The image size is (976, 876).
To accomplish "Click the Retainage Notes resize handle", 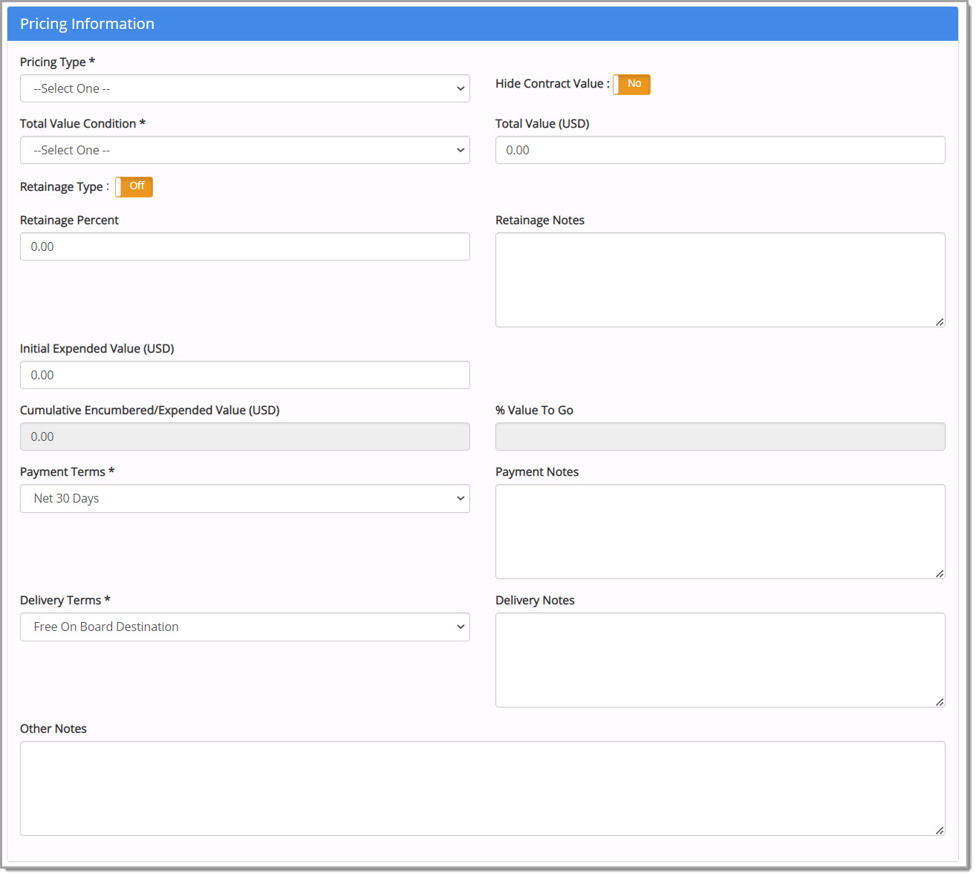I will [x=940, y=321].
